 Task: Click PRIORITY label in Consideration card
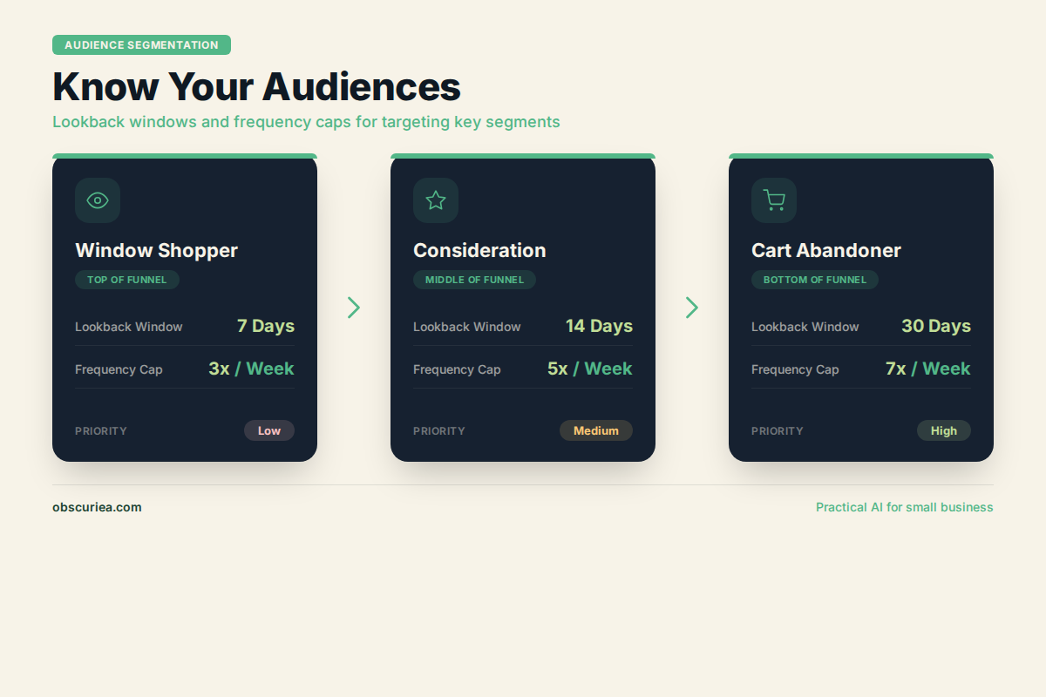439,431
